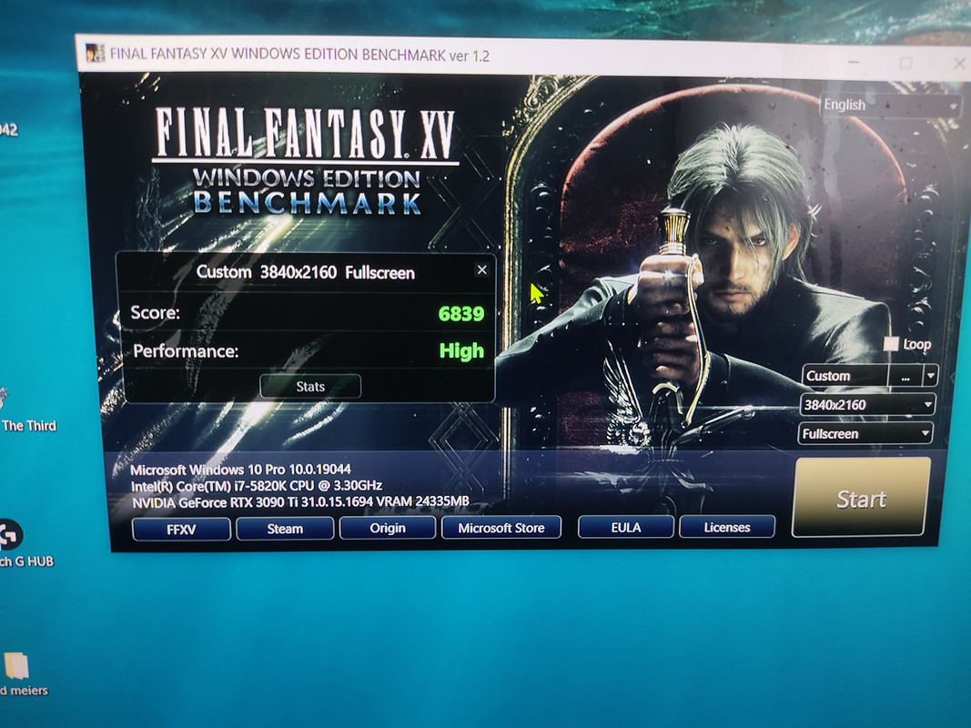Click the Intel Core i7-5820K CPU line
The width and height of the screenshot is (971, 728).
[257, 486]
